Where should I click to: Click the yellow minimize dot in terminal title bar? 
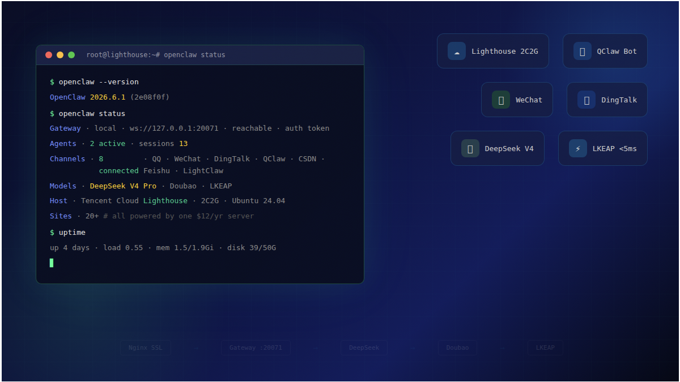pyautogui.click(x=60, y=55)
